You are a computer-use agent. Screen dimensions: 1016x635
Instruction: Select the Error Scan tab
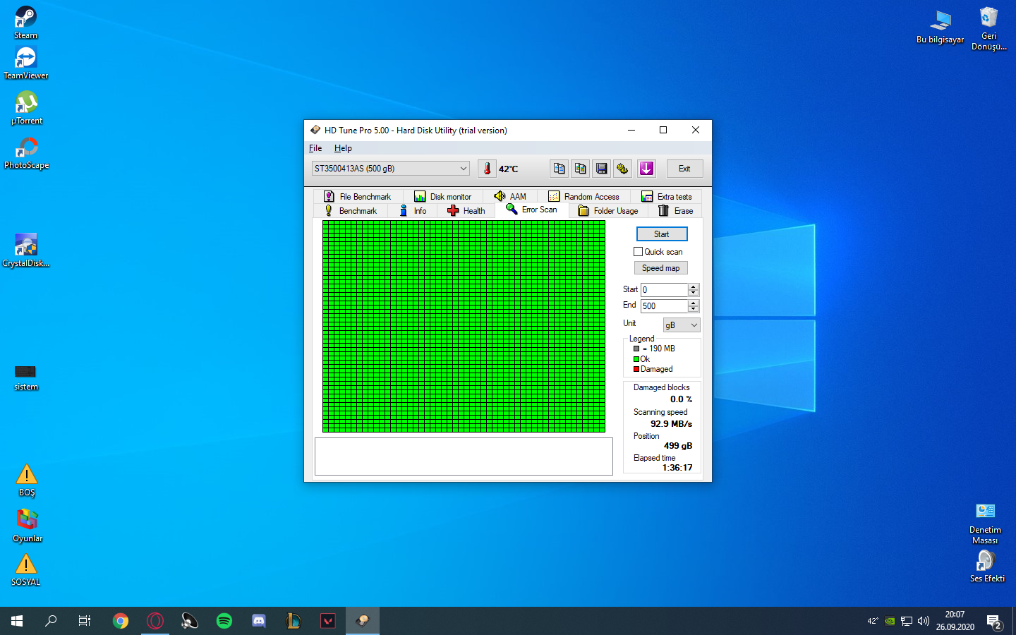click(532, 210)
